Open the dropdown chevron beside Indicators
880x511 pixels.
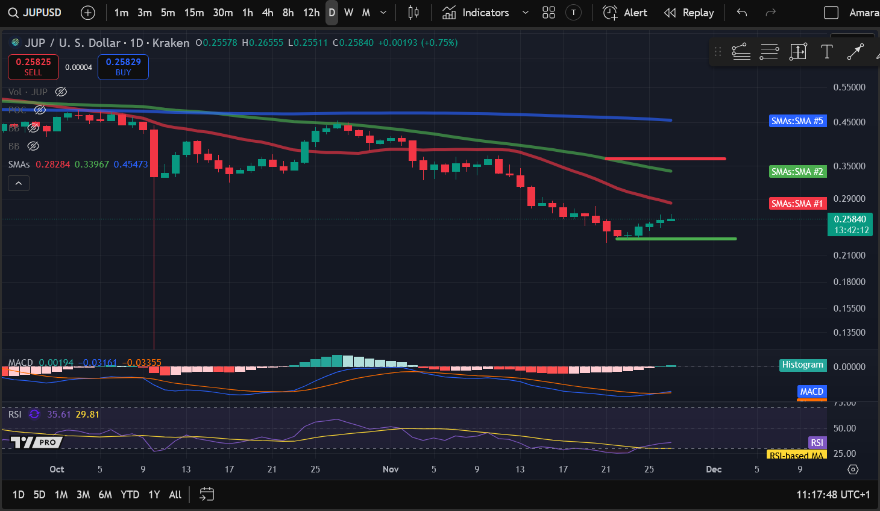coord(525,13)
